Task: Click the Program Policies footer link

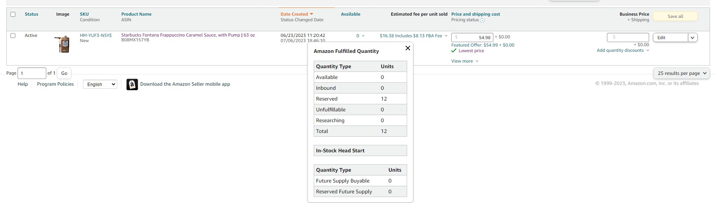Action: pyautogui.click(x=55, y=84)
